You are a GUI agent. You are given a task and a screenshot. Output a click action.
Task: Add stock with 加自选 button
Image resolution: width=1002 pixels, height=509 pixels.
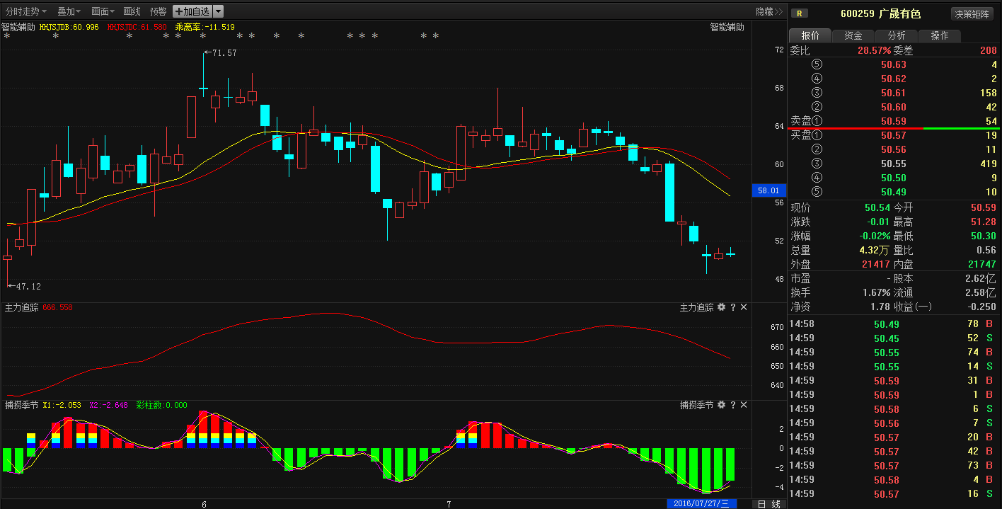(192, 11)
